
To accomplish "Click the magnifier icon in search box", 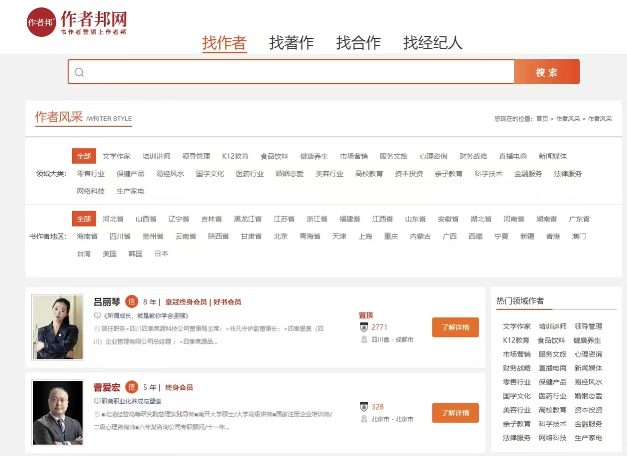I will click(80, 73).
